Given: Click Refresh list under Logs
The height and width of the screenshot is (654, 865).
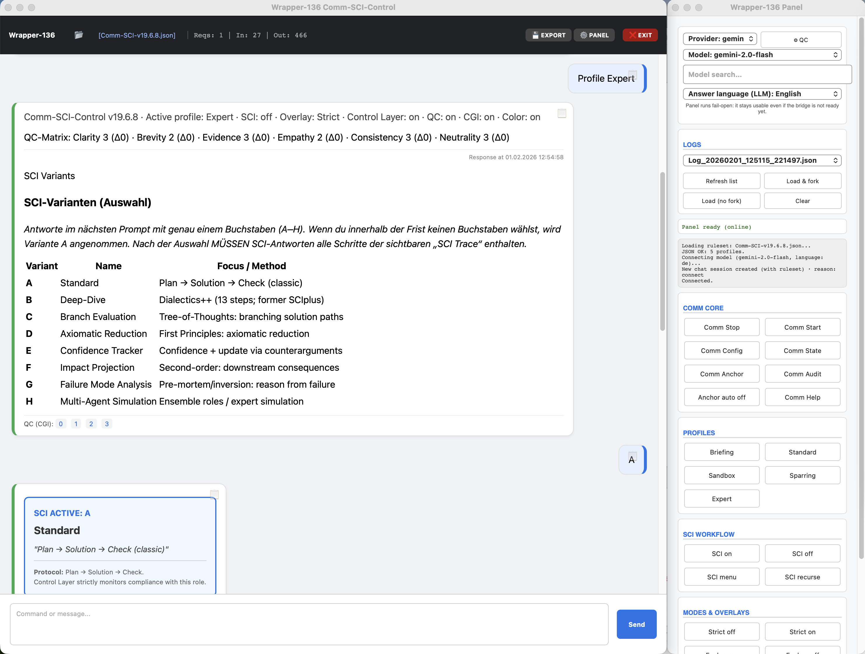Looking at the screenshot, I should [722, 181].
